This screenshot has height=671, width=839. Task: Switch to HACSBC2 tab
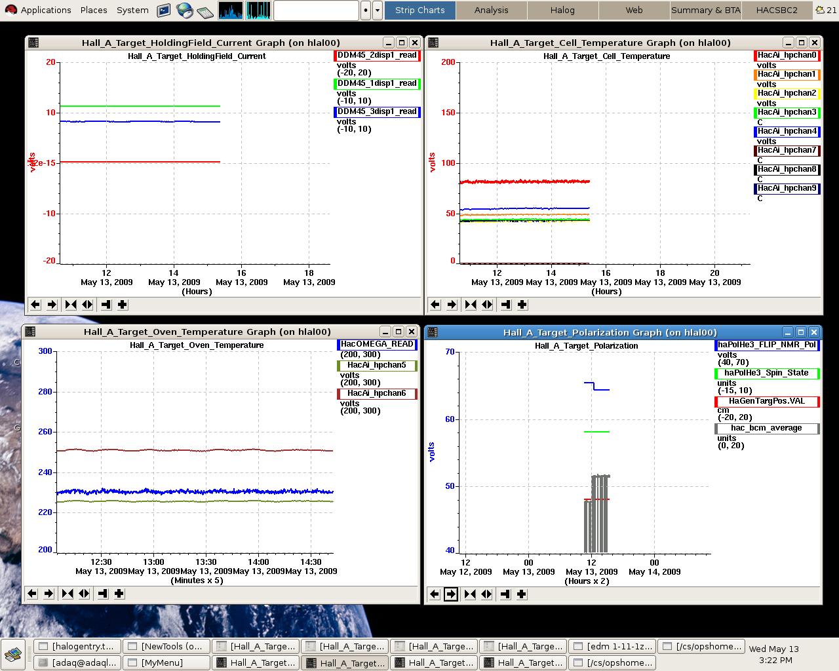coord(777,10)
